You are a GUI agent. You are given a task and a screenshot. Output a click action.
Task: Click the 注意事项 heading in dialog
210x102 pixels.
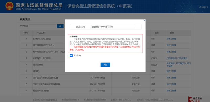[73, 37]
